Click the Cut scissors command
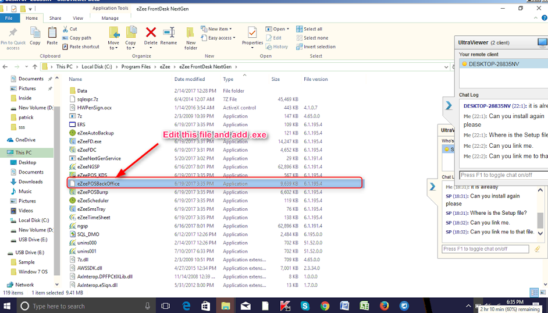 (x=70, y=29)
